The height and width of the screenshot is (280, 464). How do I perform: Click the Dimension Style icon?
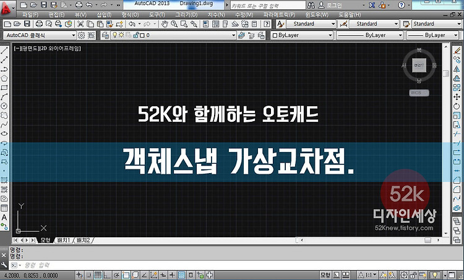pos(343,24)
